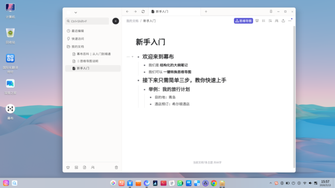Viewport: 335px width, 188px height.
Task: Click the text 我们是 结构化的大纲笔记
Action: [x=168, y=65]
